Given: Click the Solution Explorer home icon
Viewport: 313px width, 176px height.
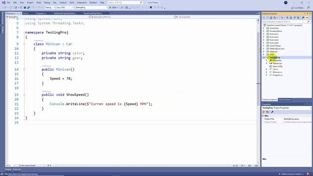Looking at the screenshot, I should coord(271,18).
